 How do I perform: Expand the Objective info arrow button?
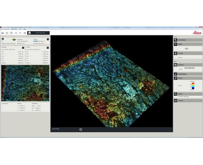point(48,39)
